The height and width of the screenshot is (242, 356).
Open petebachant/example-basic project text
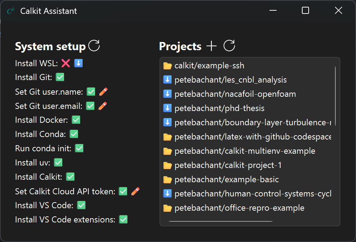pyautogui.click(x=226, y=180)
